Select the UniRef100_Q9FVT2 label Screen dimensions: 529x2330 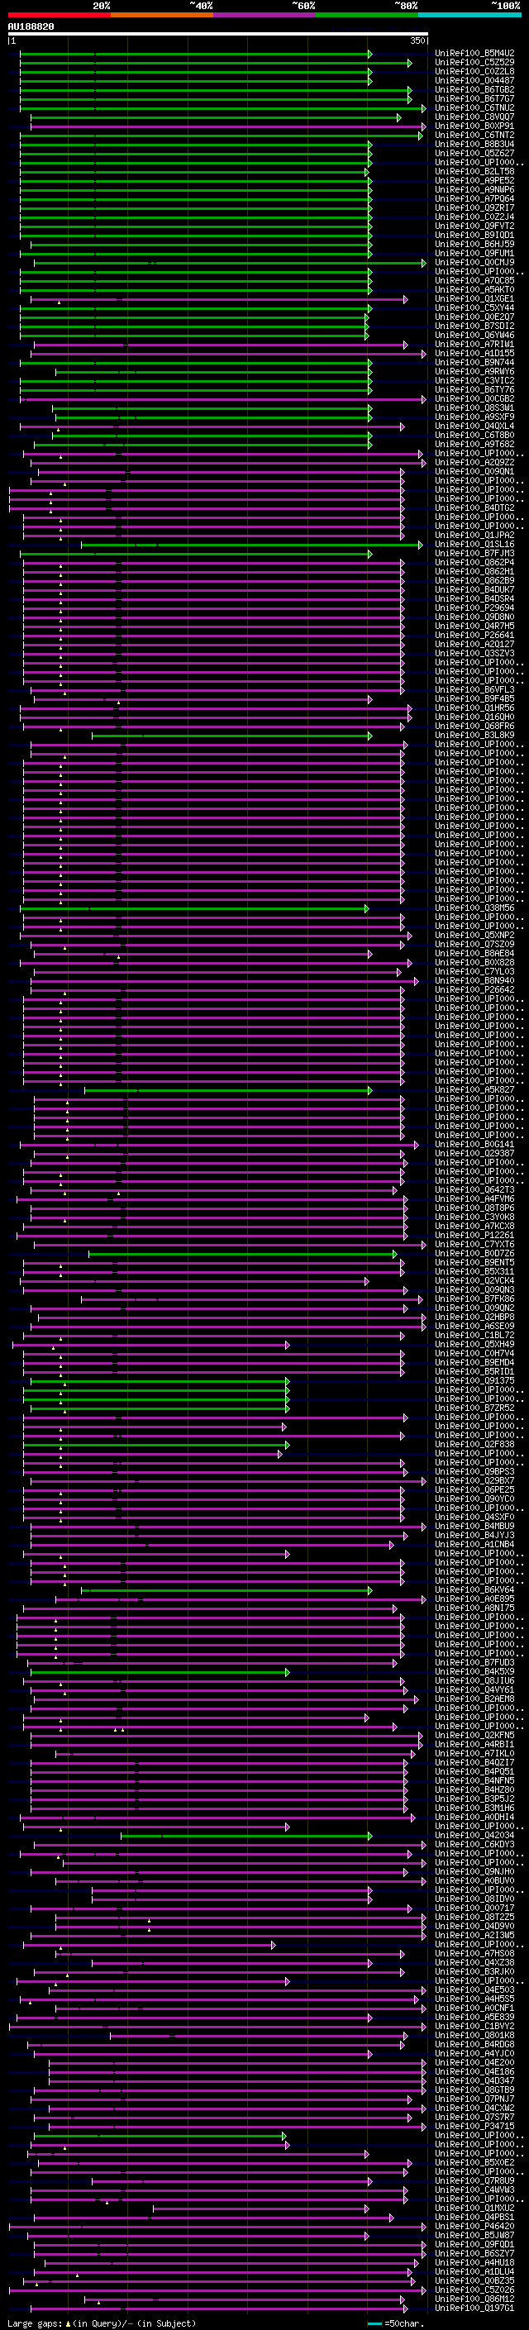click(x=474, y=226)
